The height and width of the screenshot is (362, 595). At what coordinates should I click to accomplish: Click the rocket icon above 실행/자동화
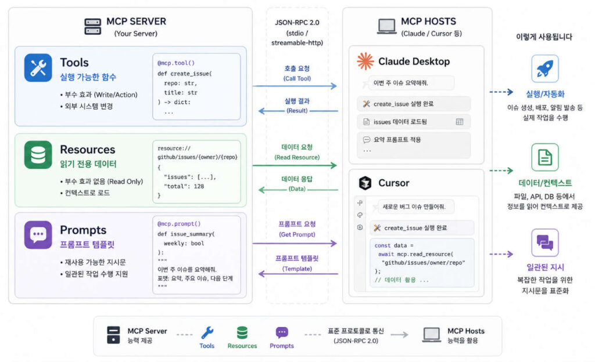coord(544,68)
